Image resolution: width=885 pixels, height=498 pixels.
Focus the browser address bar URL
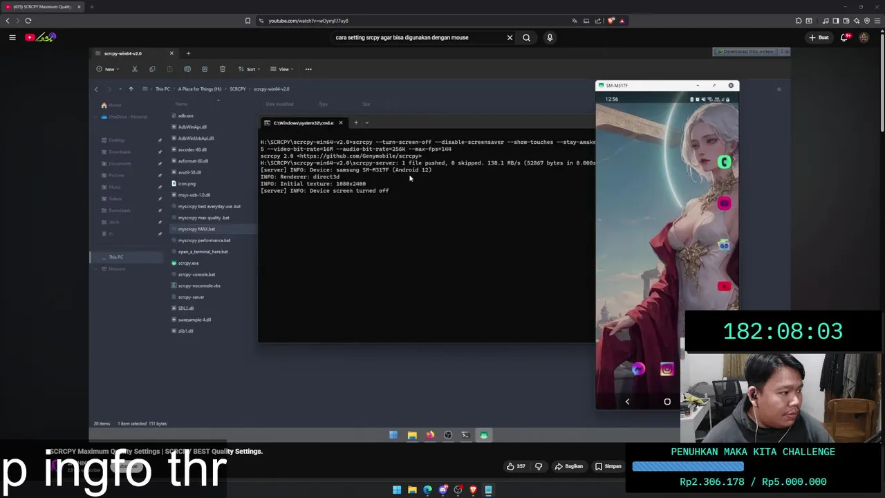point(308,21)
